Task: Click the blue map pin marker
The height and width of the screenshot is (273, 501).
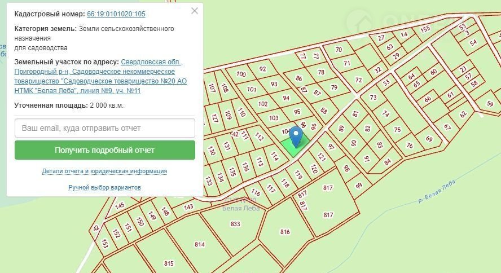Action: (x=296, y=136)
